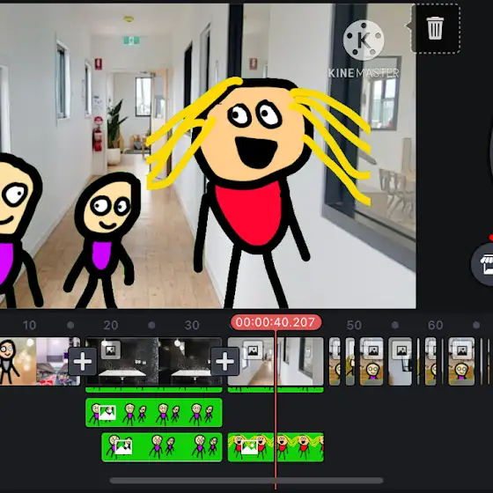Jump to the 50 second ruler mark

click(354, 325)
